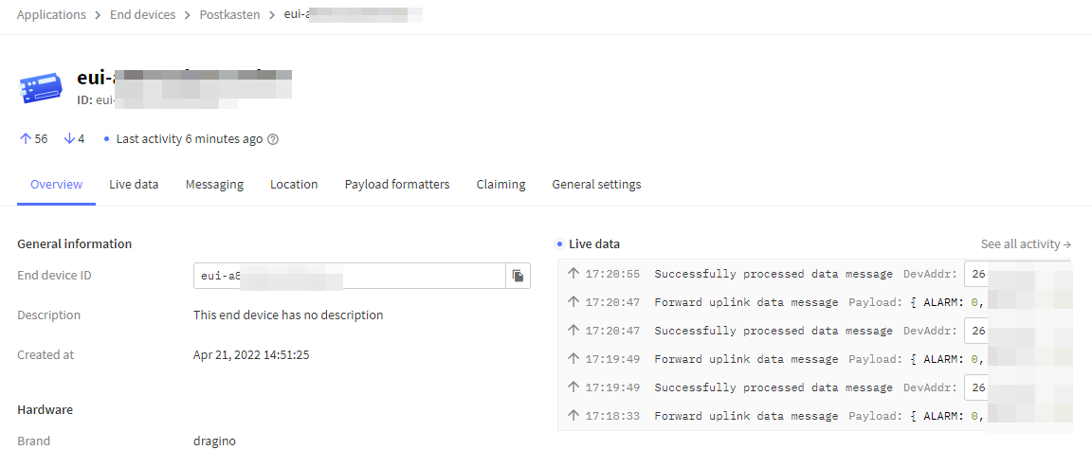Open the Claiming tab
This screenshot has height=468, width=1092.
click(500, 185)
